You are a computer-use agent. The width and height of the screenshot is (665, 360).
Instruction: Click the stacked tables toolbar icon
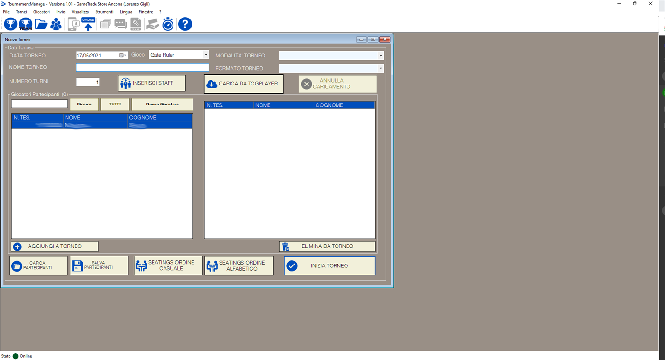point(105,24)
